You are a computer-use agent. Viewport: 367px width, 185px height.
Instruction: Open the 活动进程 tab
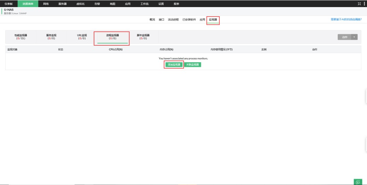tap(173, 19)
